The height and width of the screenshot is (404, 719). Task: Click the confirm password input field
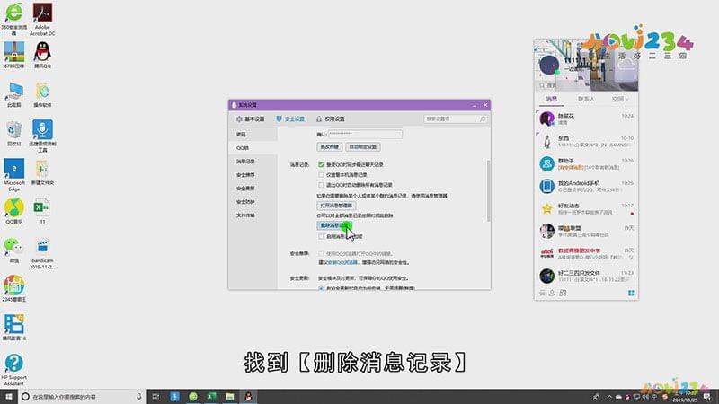click(365, 134)
